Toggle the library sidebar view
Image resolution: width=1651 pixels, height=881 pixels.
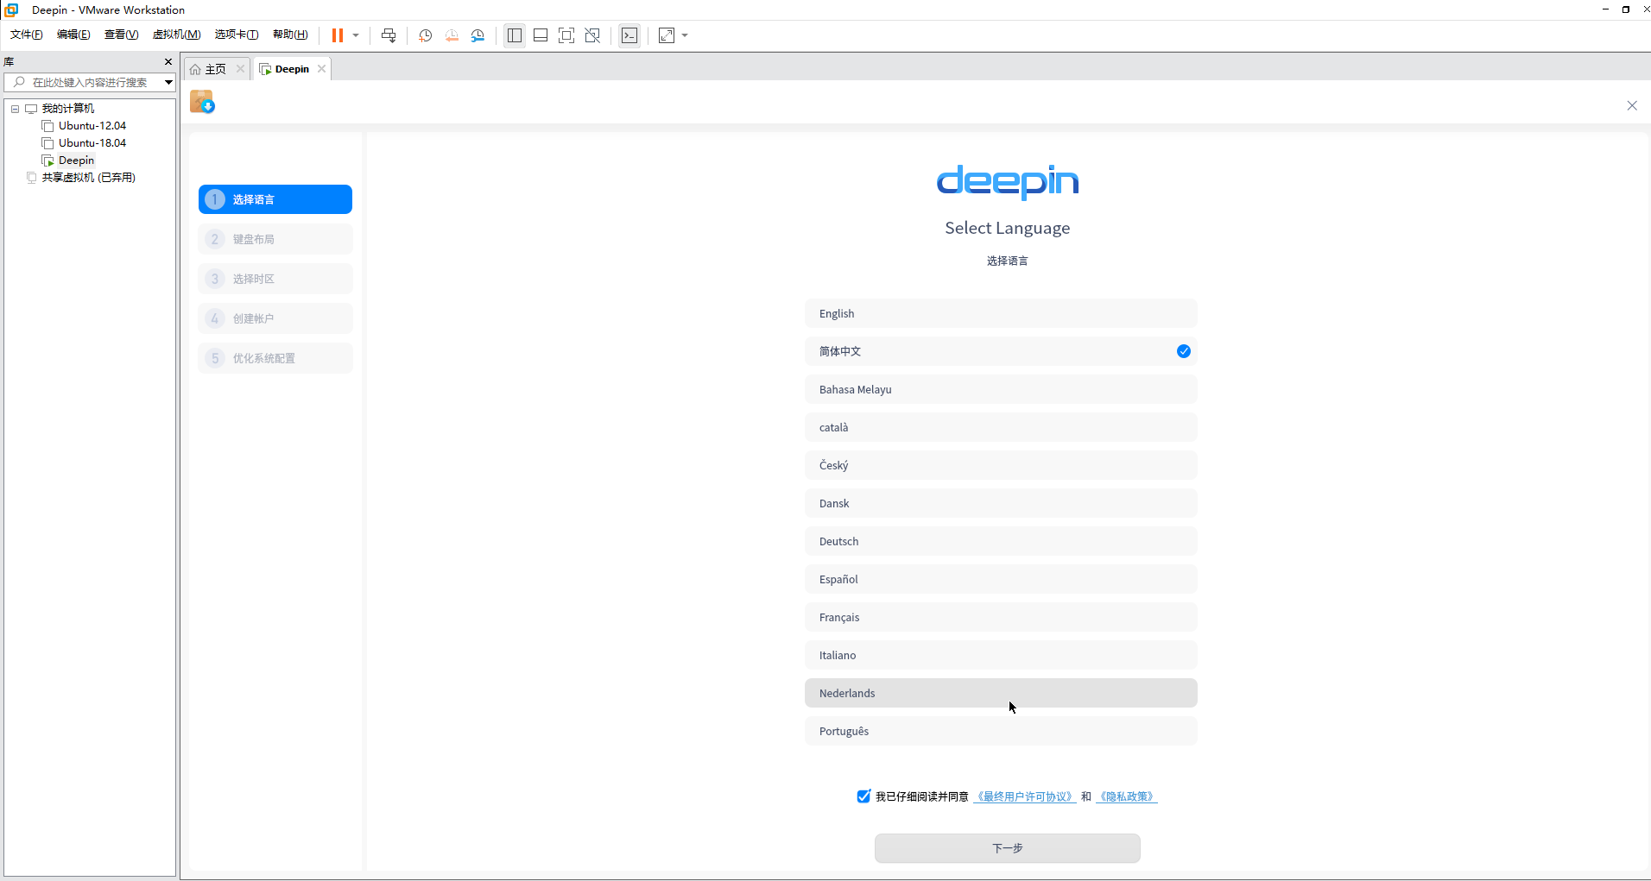[x=515, y=35]
